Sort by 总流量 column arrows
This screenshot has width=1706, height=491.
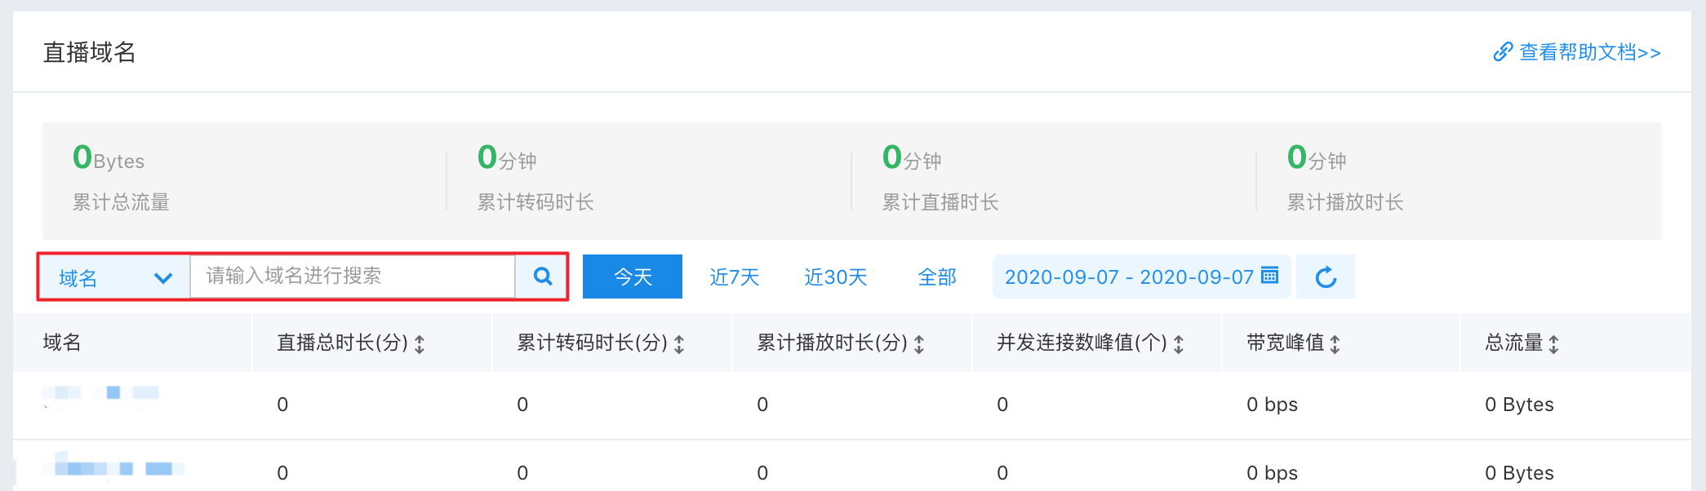coord(1553,344)
